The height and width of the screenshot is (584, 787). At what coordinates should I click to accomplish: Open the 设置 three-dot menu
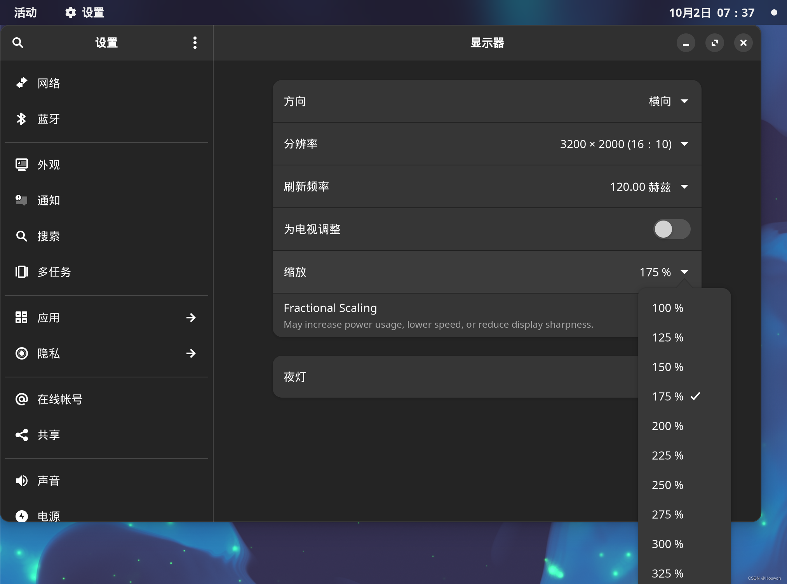(x=195, y=43)
